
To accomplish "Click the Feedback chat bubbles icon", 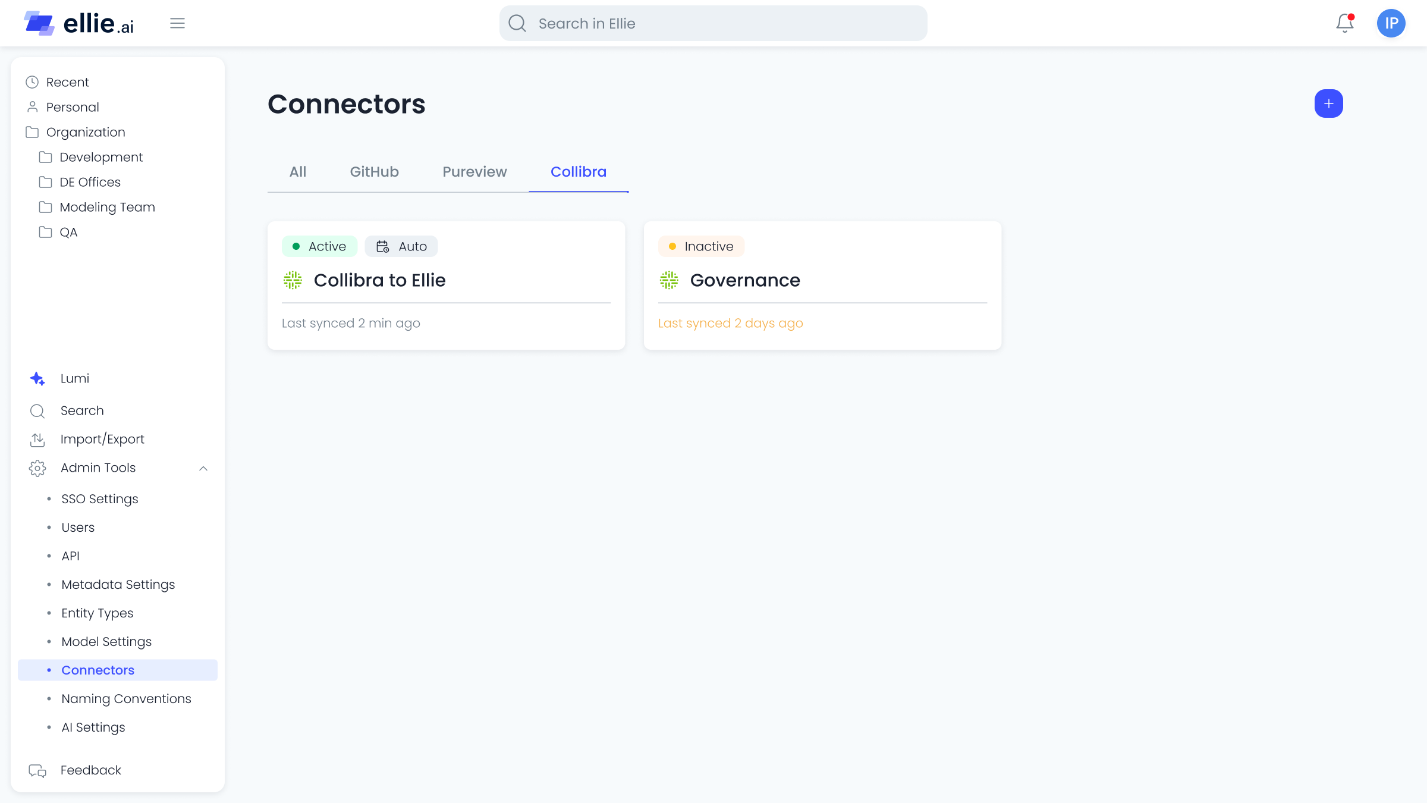I will (x=37, y=770).
